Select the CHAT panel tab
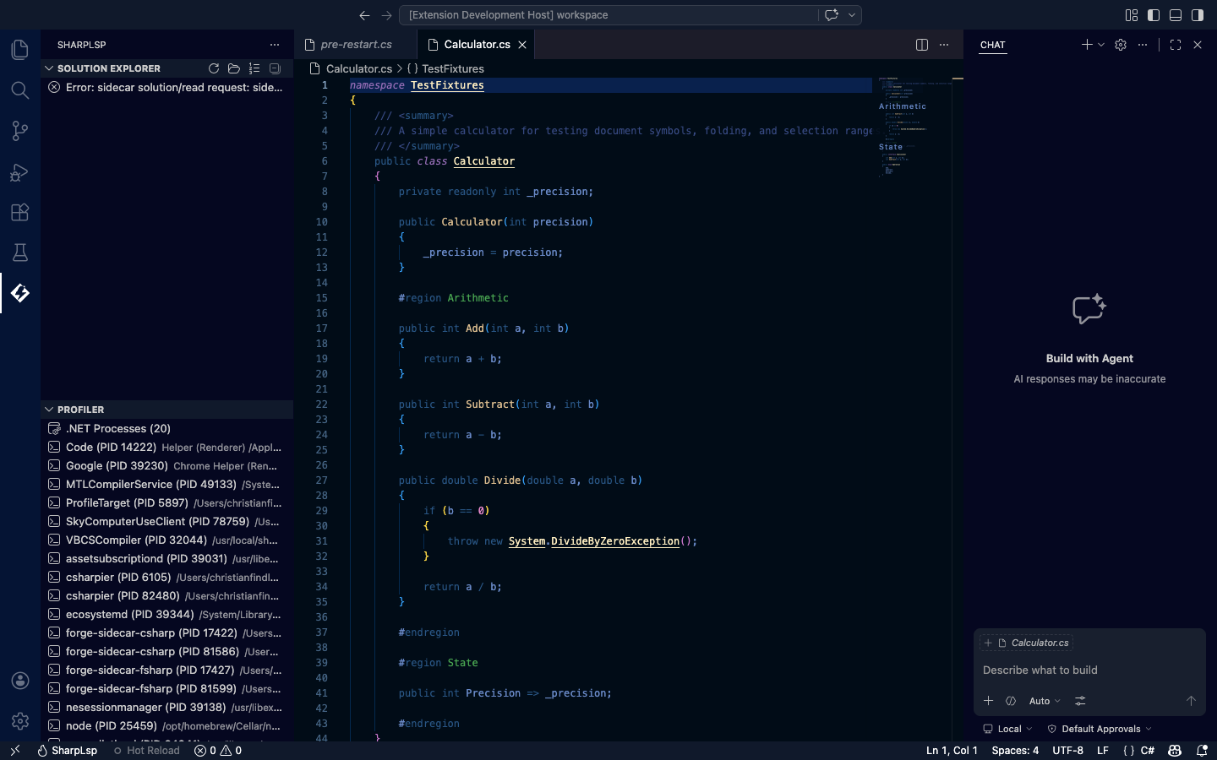 (x=993, y=45)
